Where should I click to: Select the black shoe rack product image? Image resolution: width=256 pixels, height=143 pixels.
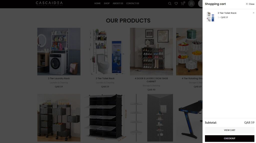(x=105, y=118)
